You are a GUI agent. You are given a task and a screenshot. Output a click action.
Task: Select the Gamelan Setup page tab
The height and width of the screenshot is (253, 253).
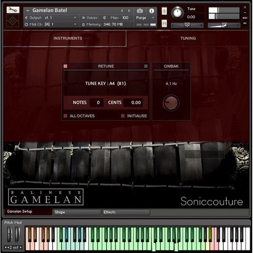click(28, 212)
